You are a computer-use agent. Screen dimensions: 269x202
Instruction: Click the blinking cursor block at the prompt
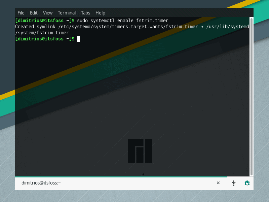coord(78,39)
